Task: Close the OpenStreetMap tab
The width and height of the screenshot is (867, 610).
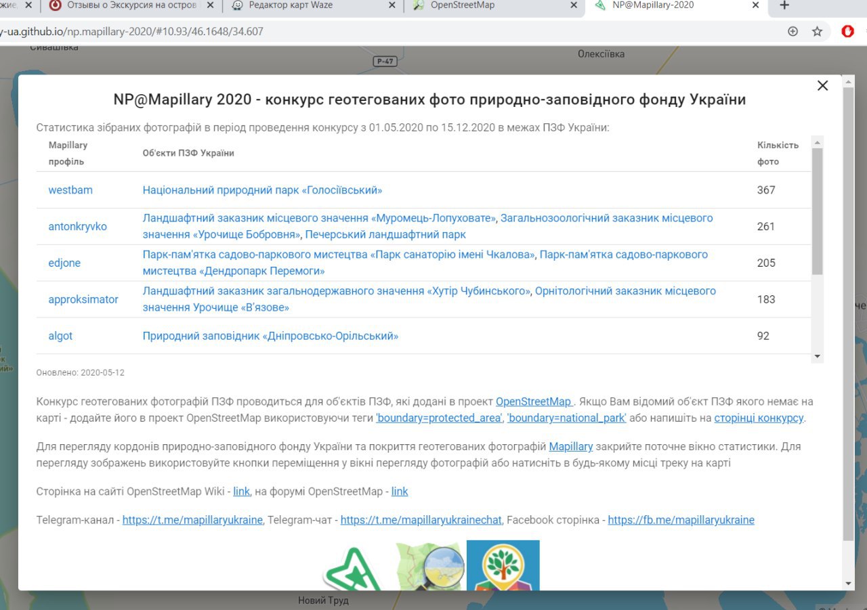Action: (x=574, y=5)
